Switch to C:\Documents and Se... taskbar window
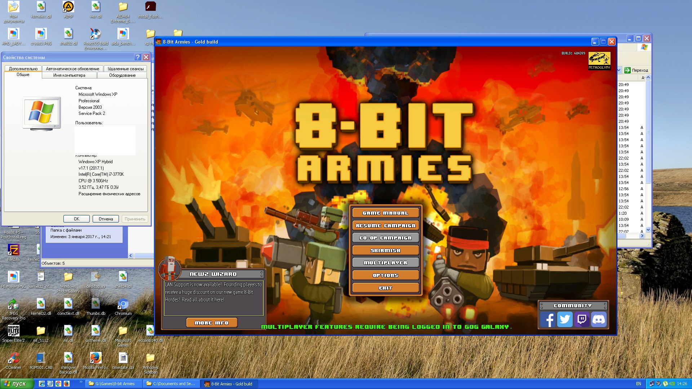Screen dimensions: 692x389 [172, 384]
